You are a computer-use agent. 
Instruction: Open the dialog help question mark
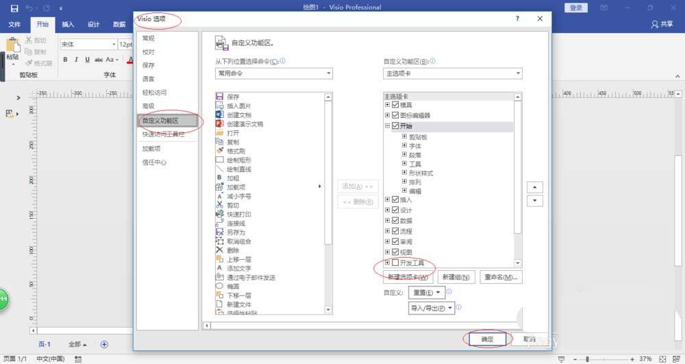click(517, 19)
